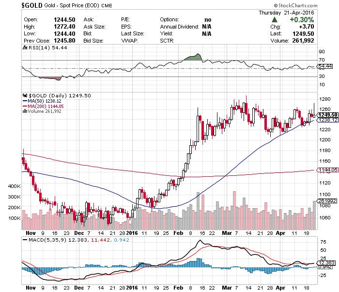This screenshot has height=292, width=339.
Task: Click the MACD signal value 11.442 in legend
Action: 101,240
